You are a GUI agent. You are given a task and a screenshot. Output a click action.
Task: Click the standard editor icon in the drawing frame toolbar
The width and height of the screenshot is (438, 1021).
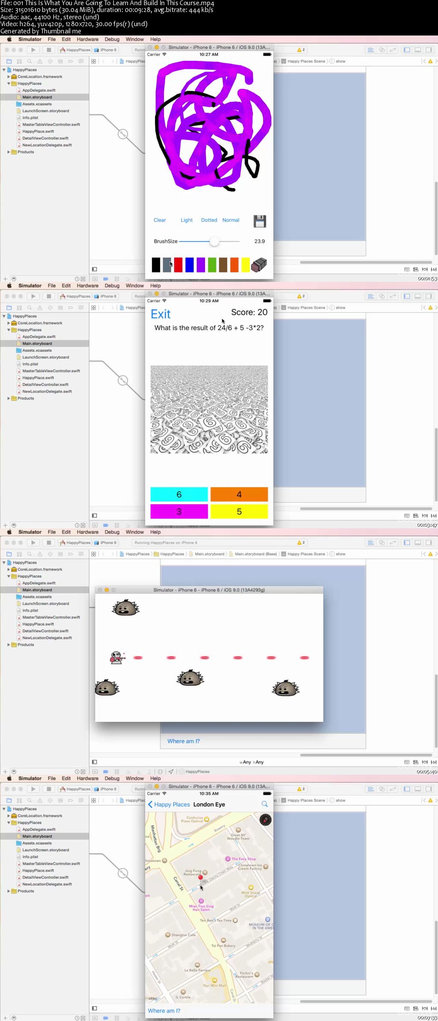(x=371, y=50)
